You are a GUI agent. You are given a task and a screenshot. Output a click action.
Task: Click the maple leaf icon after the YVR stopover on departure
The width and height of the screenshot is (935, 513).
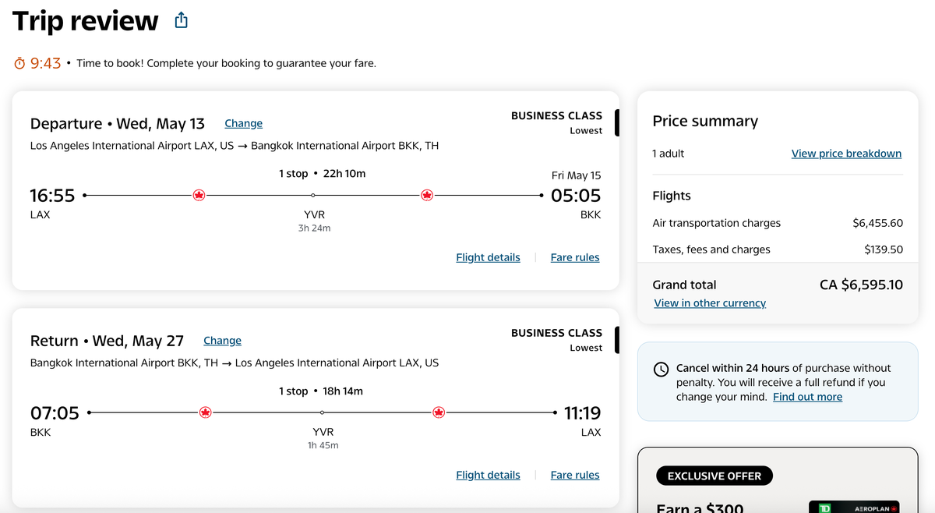pos(426,195)
